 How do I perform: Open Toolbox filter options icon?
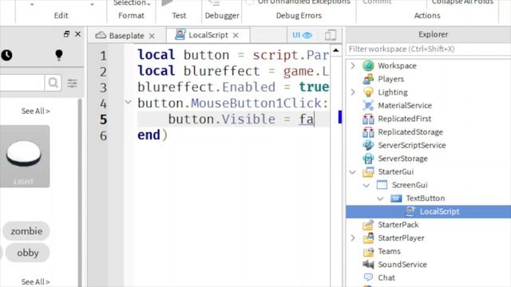[72, 83]
